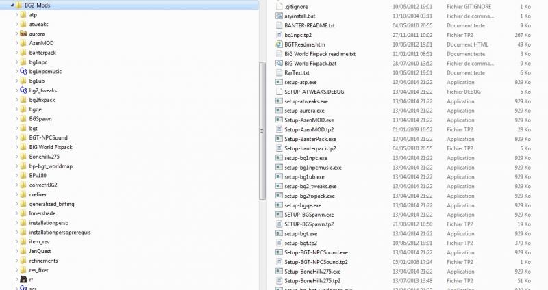Click the RarText.txt document icon

[x=279, y=73]
